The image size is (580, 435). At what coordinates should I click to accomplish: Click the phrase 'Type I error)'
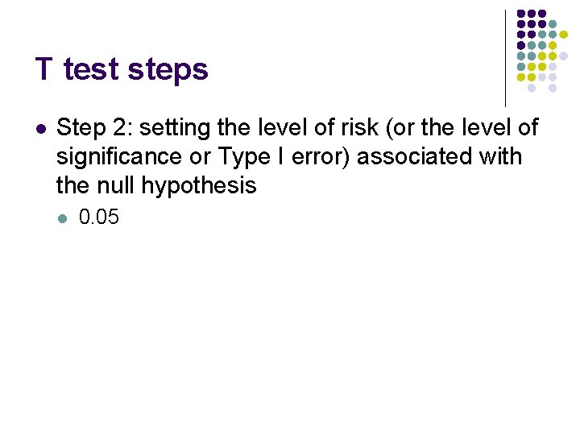click(284, 156)
